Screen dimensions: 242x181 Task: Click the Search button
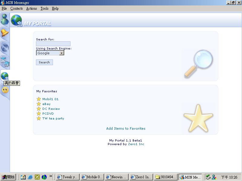click(x=44, y=62)
